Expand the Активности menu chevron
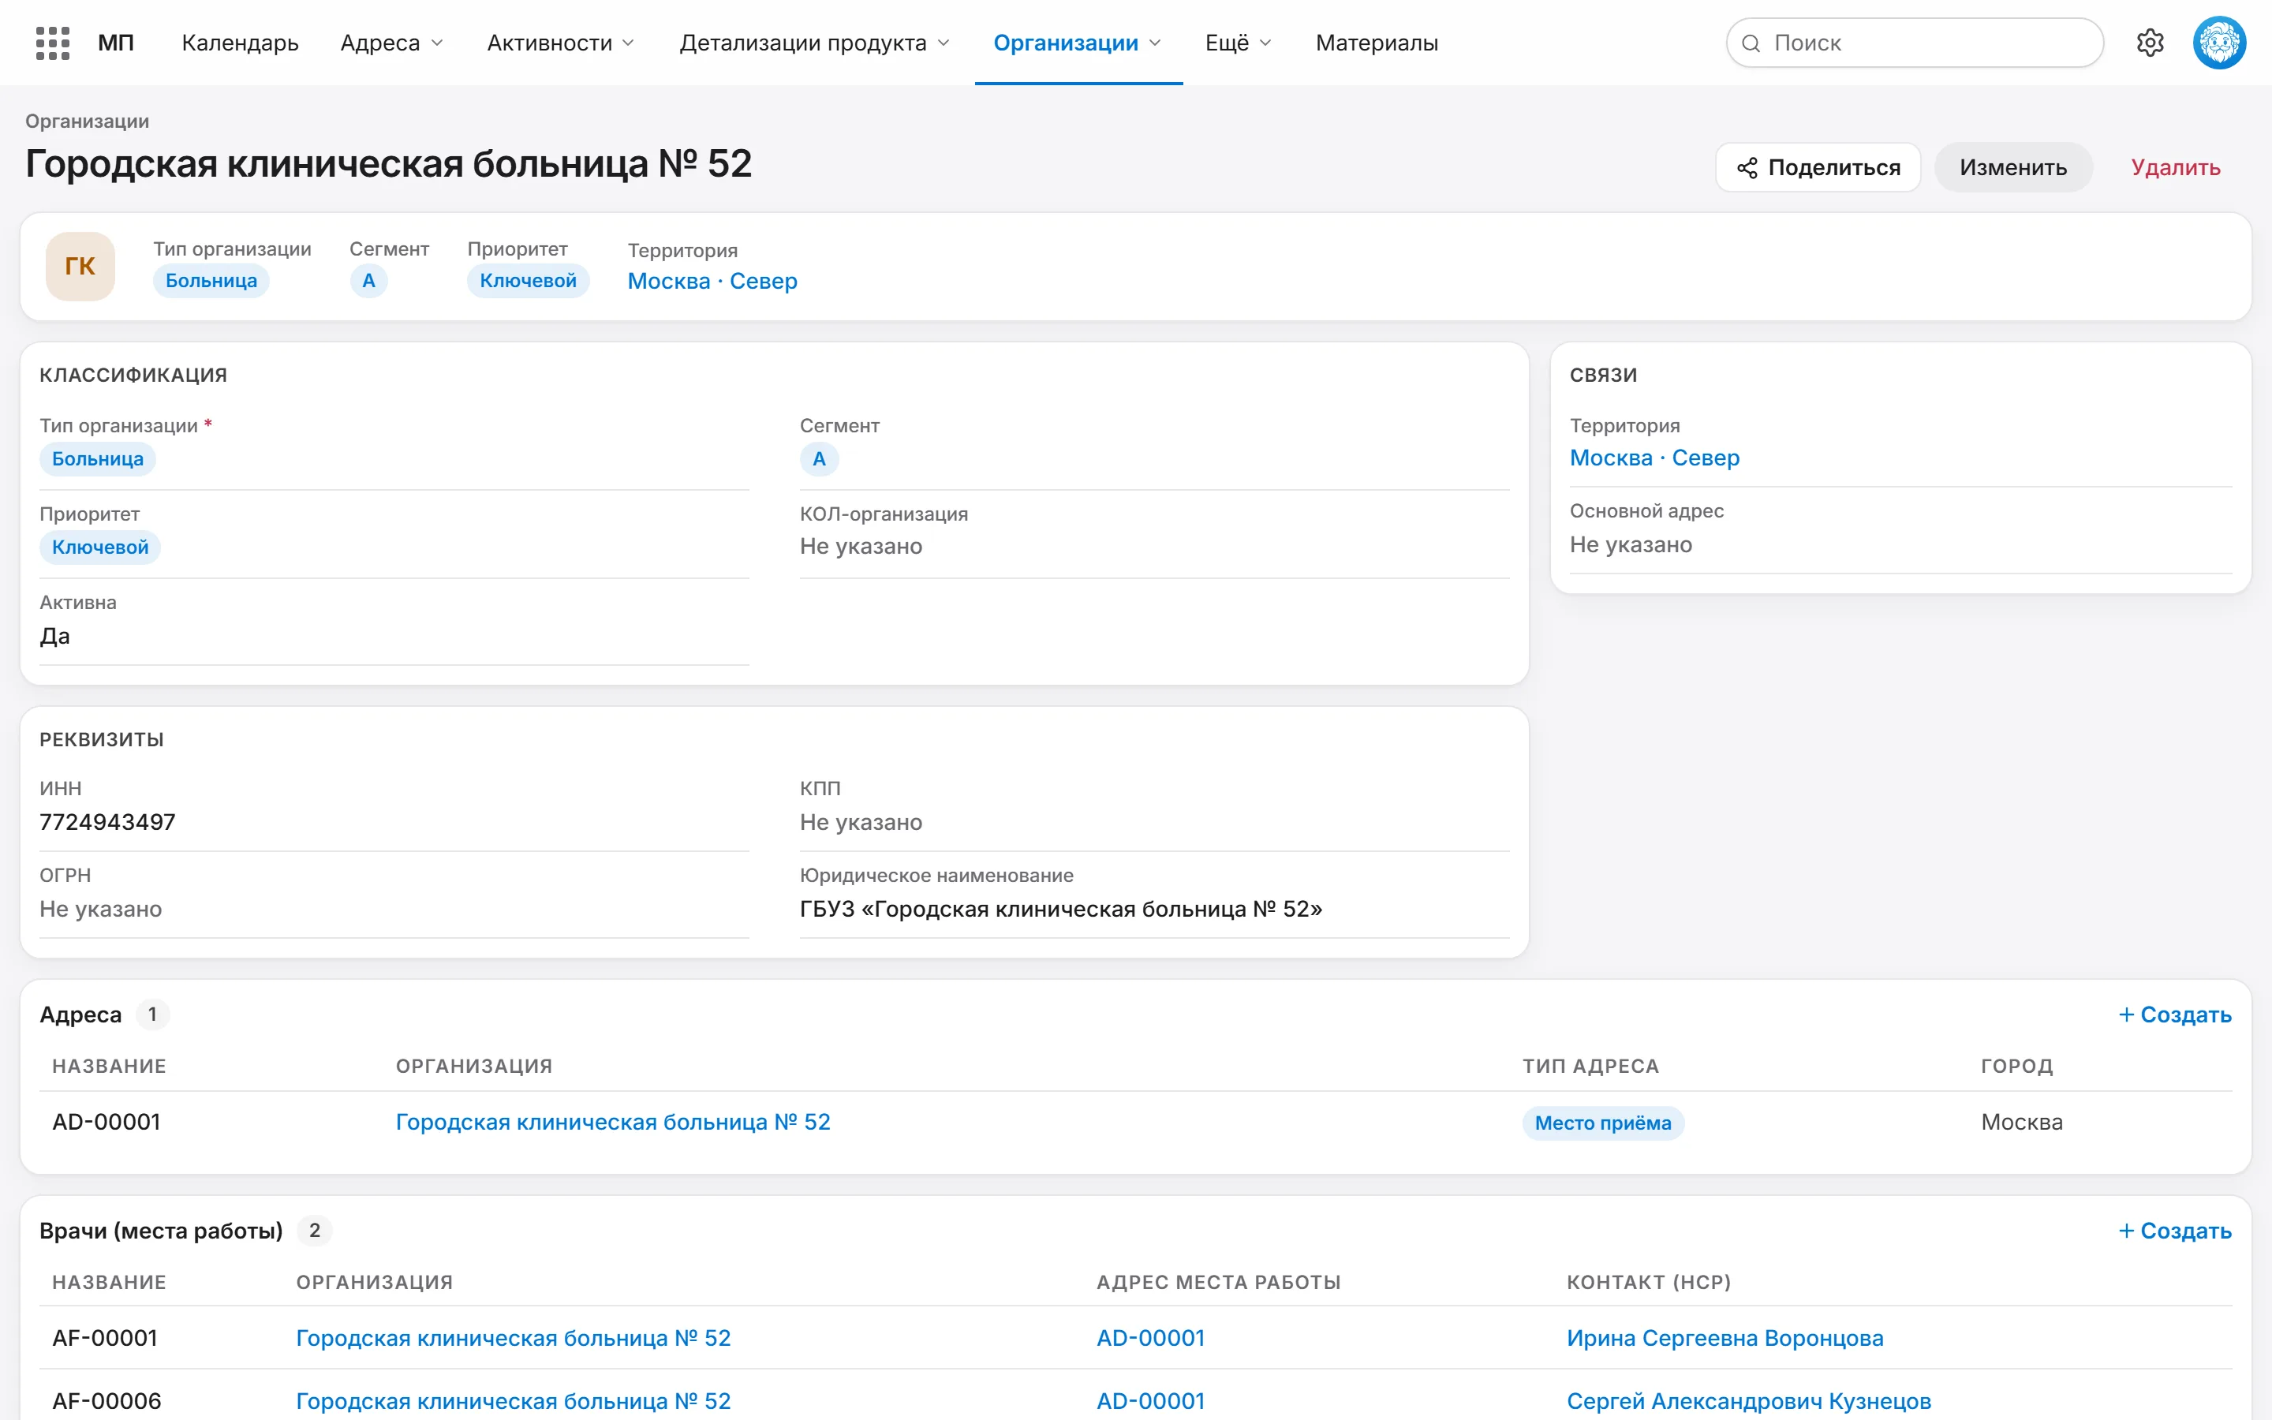Screen dimensions: 2272x1420 629,43
